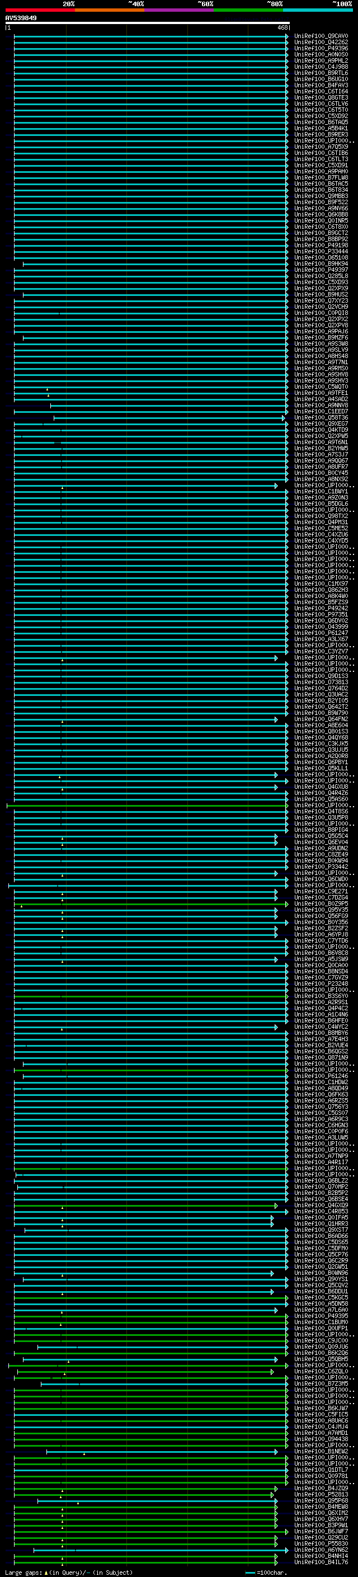This screenshot has width=358, height=1577.
Task: Select hit label UniRef100_A9PHL2
Action: click(x=321, y=60)
